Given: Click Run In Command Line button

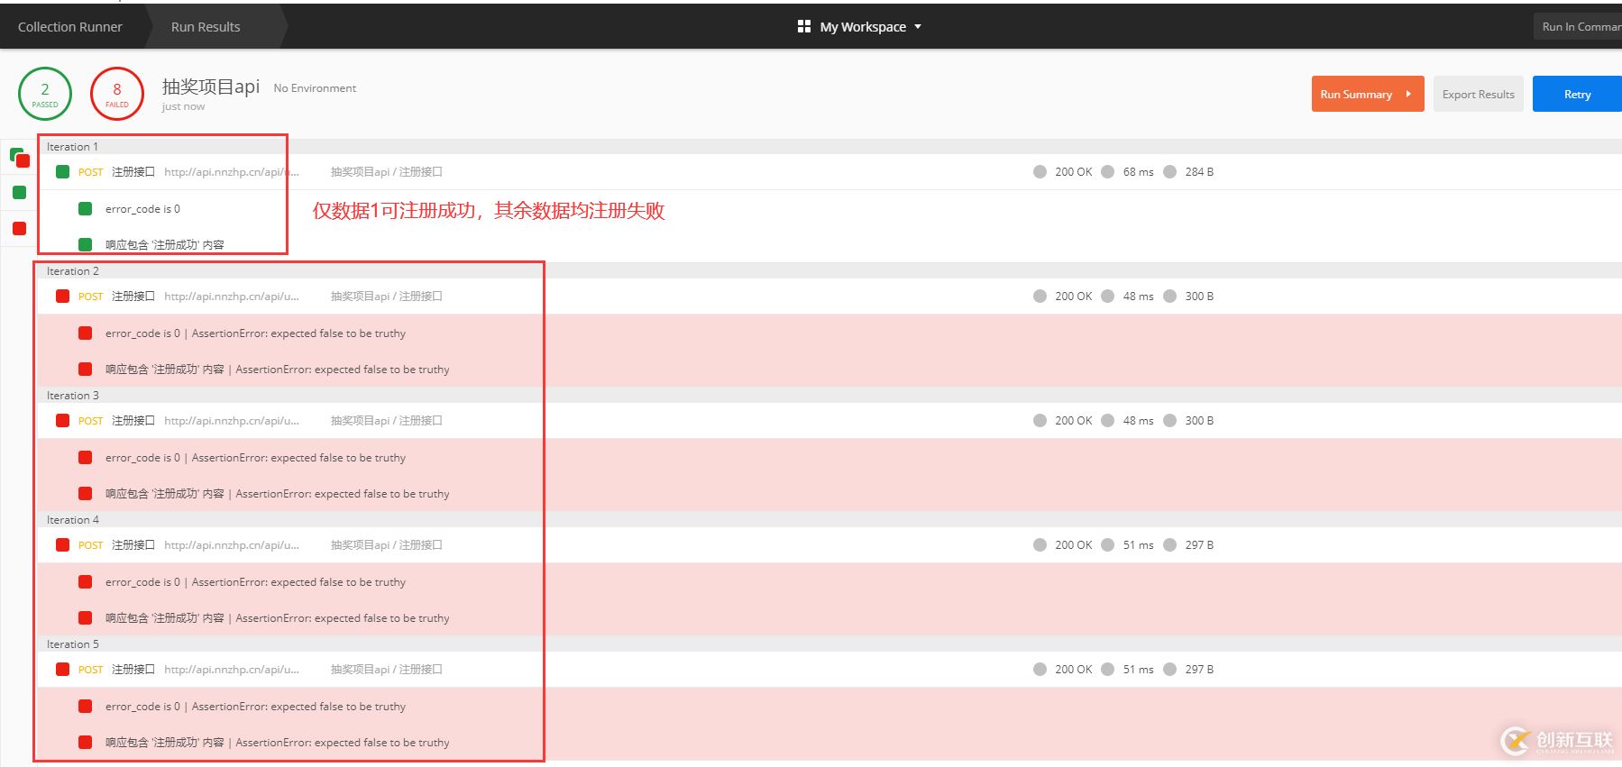Looking at the screenshot, I should [x=1578, y=27].
